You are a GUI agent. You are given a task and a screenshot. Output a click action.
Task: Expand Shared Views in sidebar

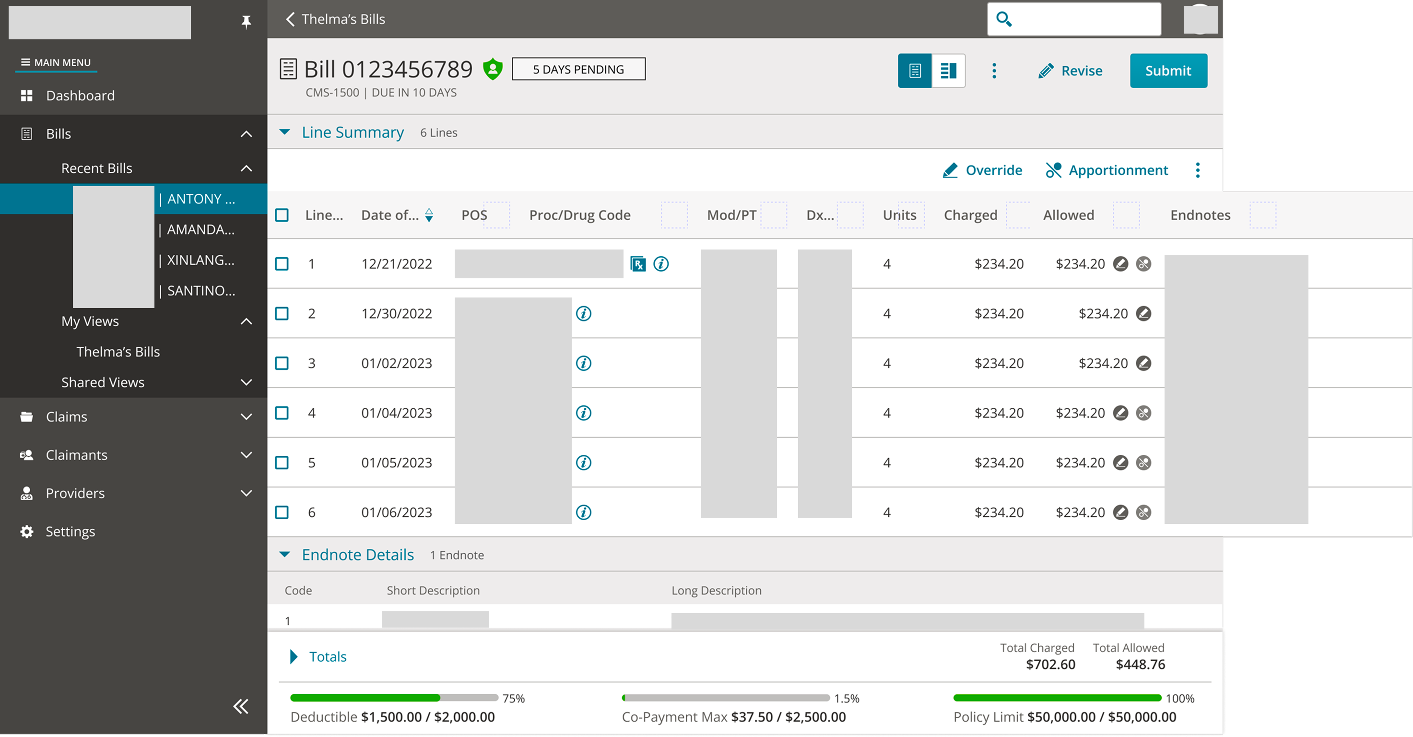[x=246, y=382]
